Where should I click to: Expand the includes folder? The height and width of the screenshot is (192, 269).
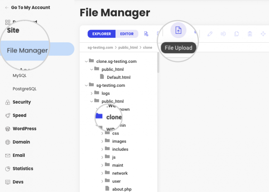102,149
